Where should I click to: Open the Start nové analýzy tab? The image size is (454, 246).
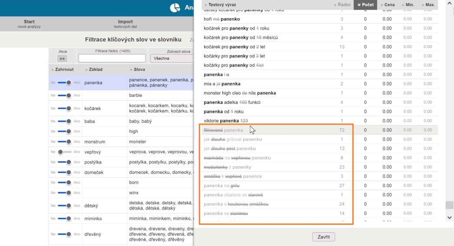click(29, 24)
